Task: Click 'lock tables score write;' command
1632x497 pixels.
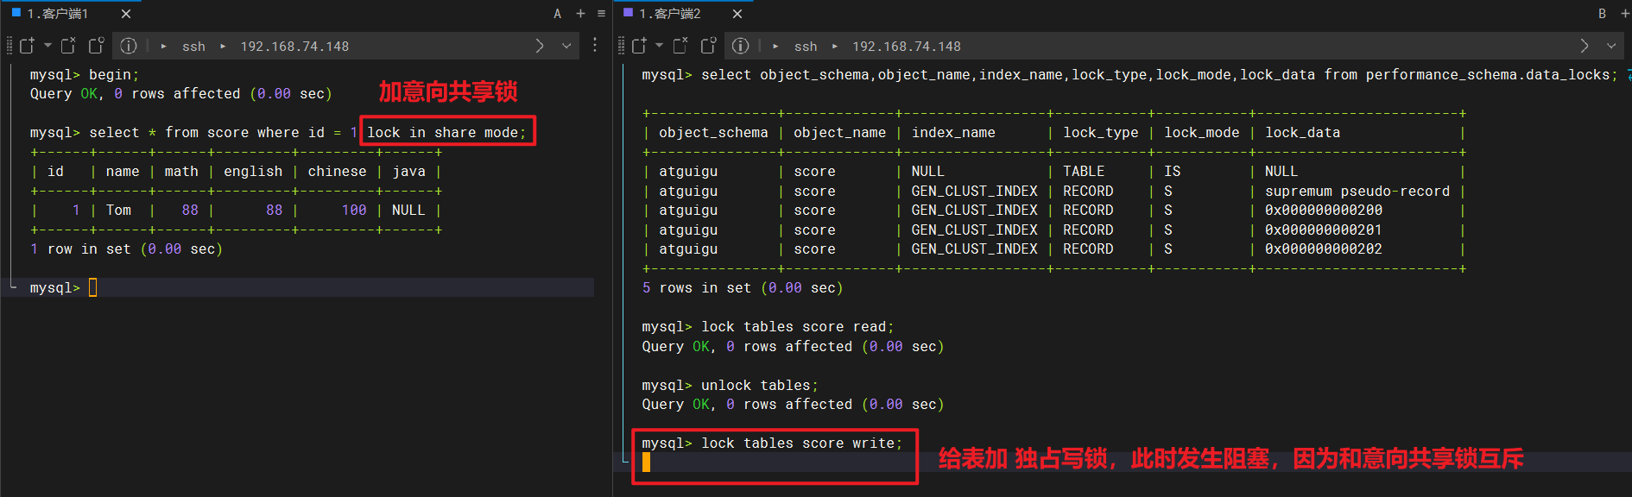Action: click(x=801, y=443)
